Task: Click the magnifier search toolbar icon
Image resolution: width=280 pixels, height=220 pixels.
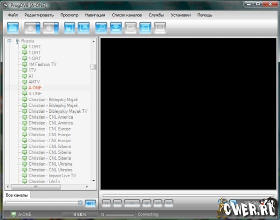Action: 101,28
